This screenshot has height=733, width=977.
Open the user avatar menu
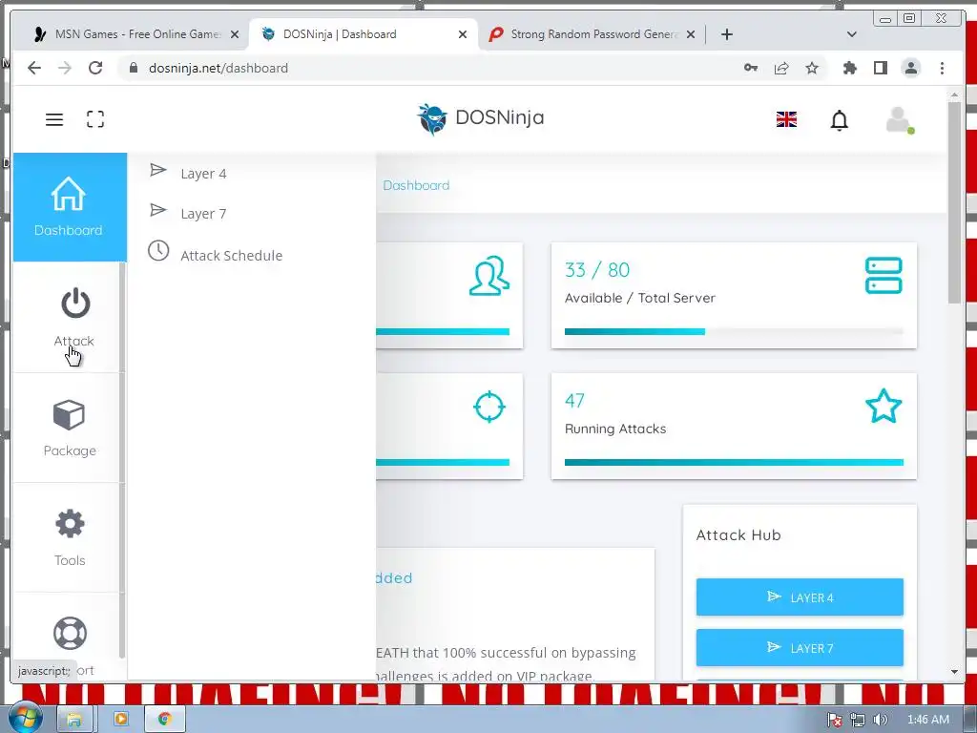(x=900, y=119)
